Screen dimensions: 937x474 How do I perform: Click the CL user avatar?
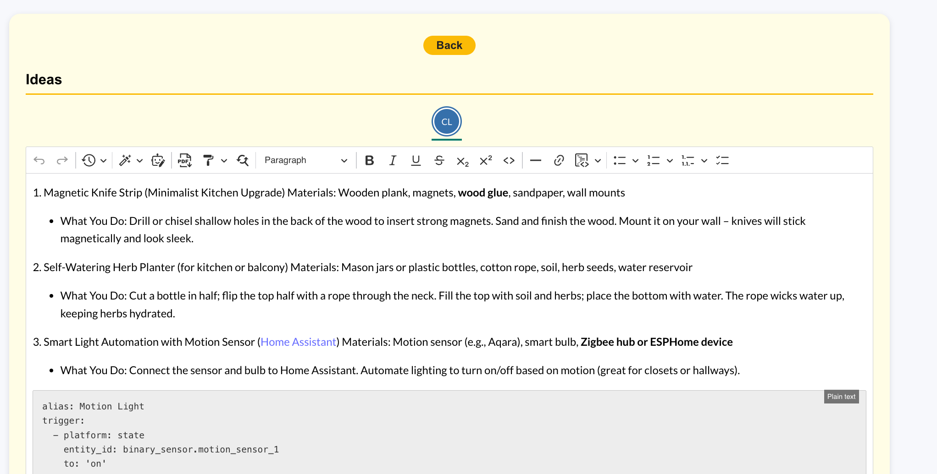tap(446, 122)
